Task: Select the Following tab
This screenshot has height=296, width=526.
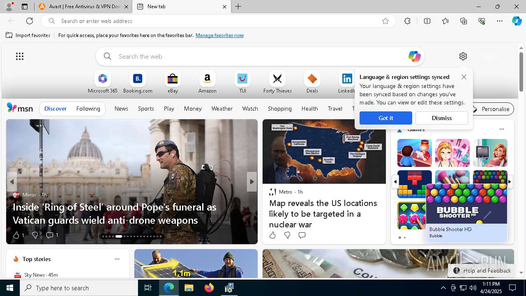Action: [x=88, y=109]
